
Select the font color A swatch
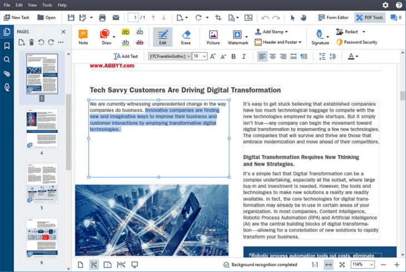pos(351,57)
